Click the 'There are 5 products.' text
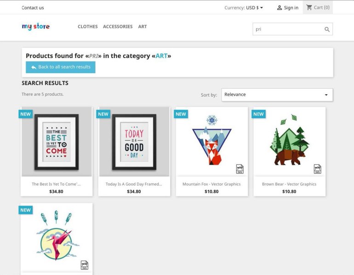 click(43, 94)
